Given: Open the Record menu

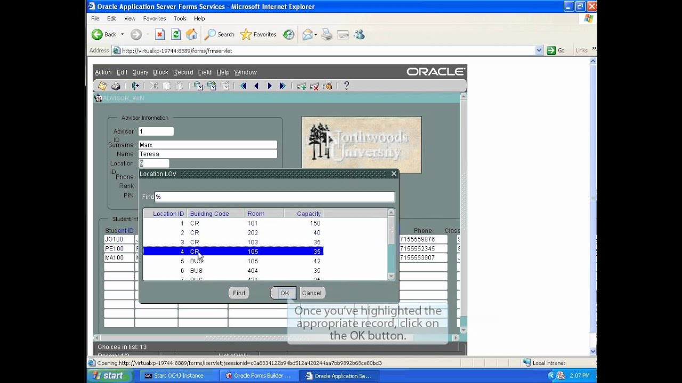Looking at the screenshot, I should pyautogui.click(x=183, y=72).
